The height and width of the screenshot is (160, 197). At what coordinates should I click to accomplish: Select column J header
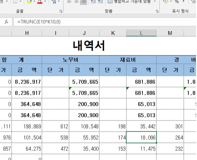[x=84, y=33]
